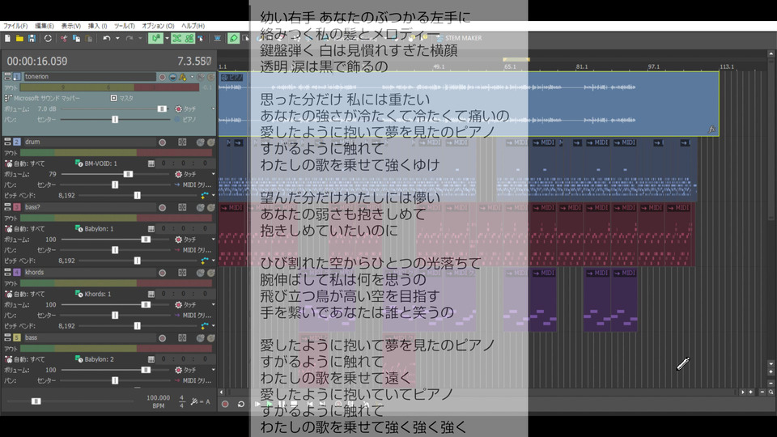This screenshot has width=777, height=437.
Task: Open the ツール(T) menu
Action: 124,26
